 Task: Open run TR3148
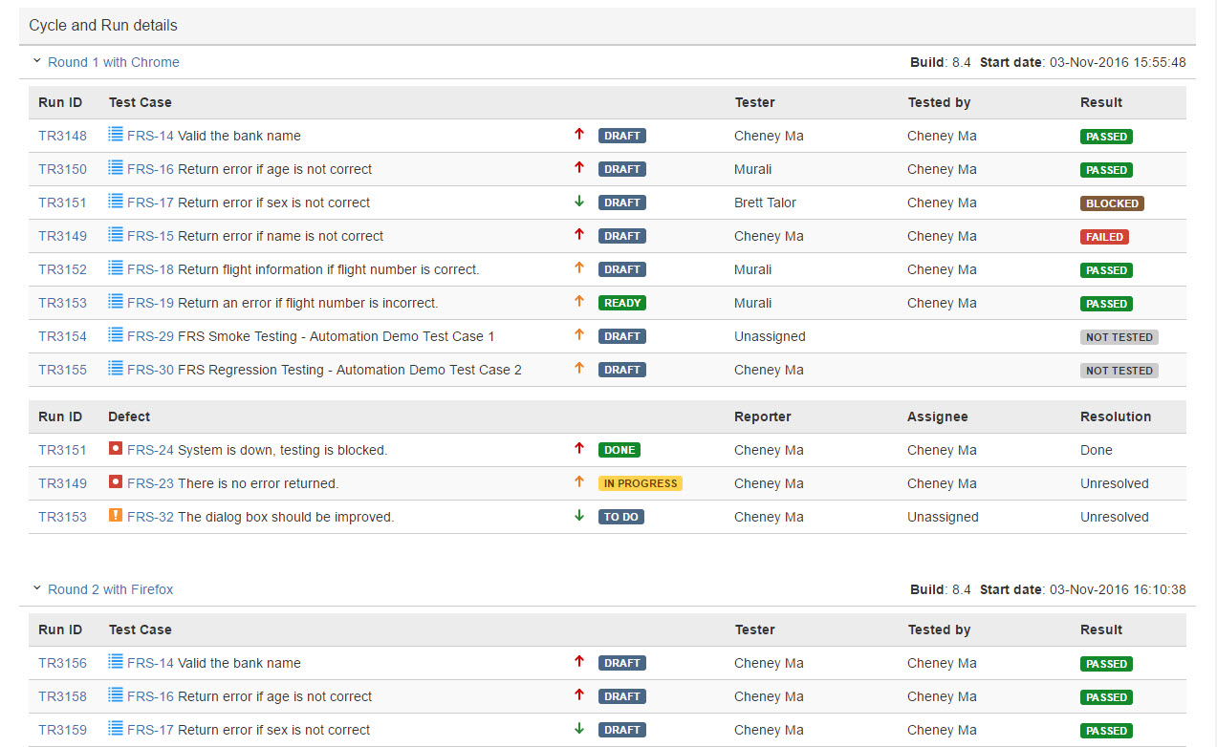coord(62,136)
